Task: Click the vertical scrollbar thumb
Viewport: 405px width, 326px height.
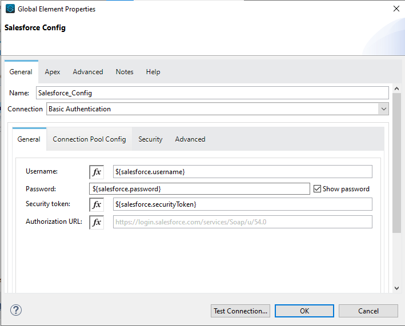Action: (397, 163)
